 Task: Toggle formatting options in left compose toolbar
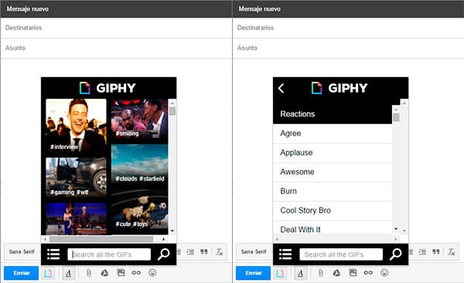point(68,273)
